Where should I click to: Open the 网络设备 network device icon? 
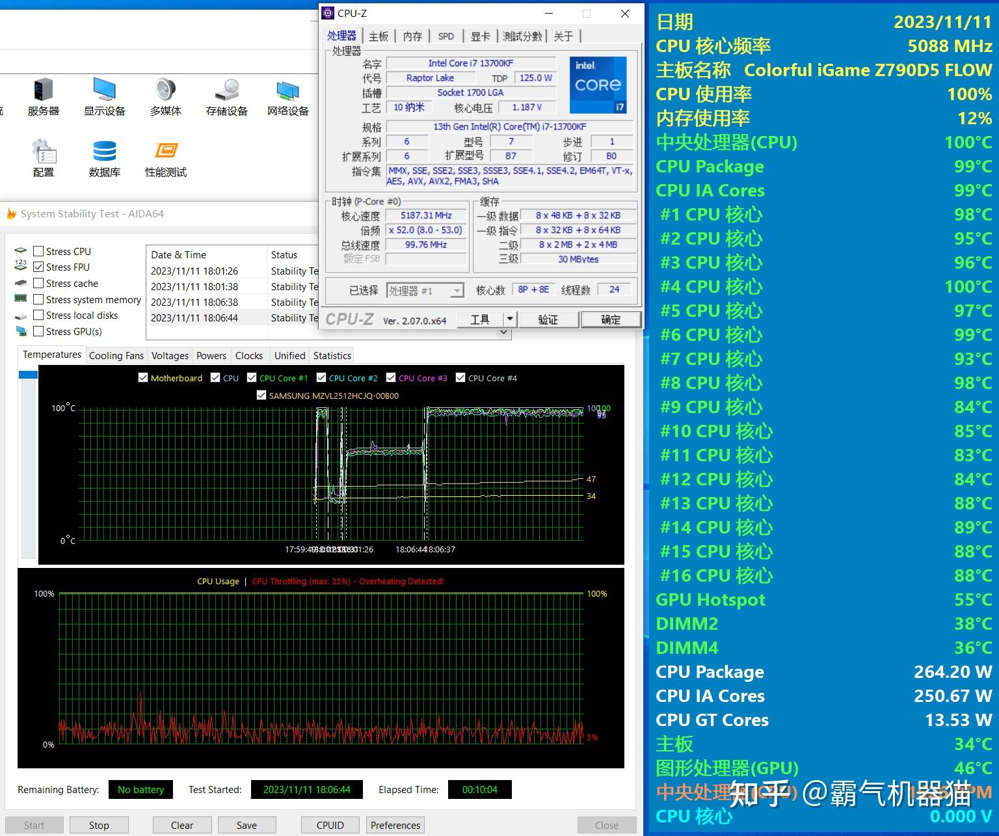pos(288,98)
